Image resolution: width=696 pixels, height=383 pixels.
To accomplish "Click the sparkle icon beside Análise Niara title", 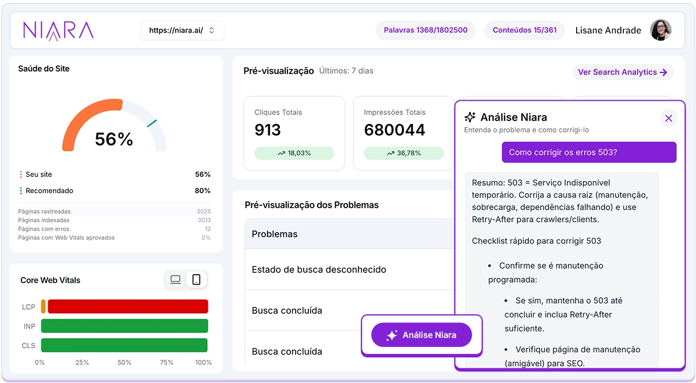I will (470, 118).
